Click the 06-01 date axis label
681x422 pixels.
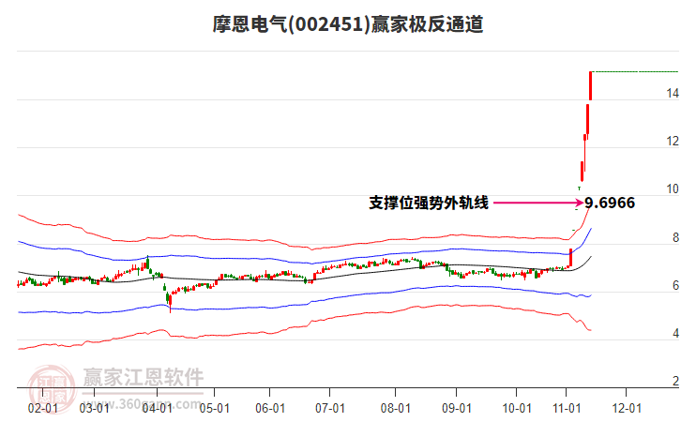(270, 408)
